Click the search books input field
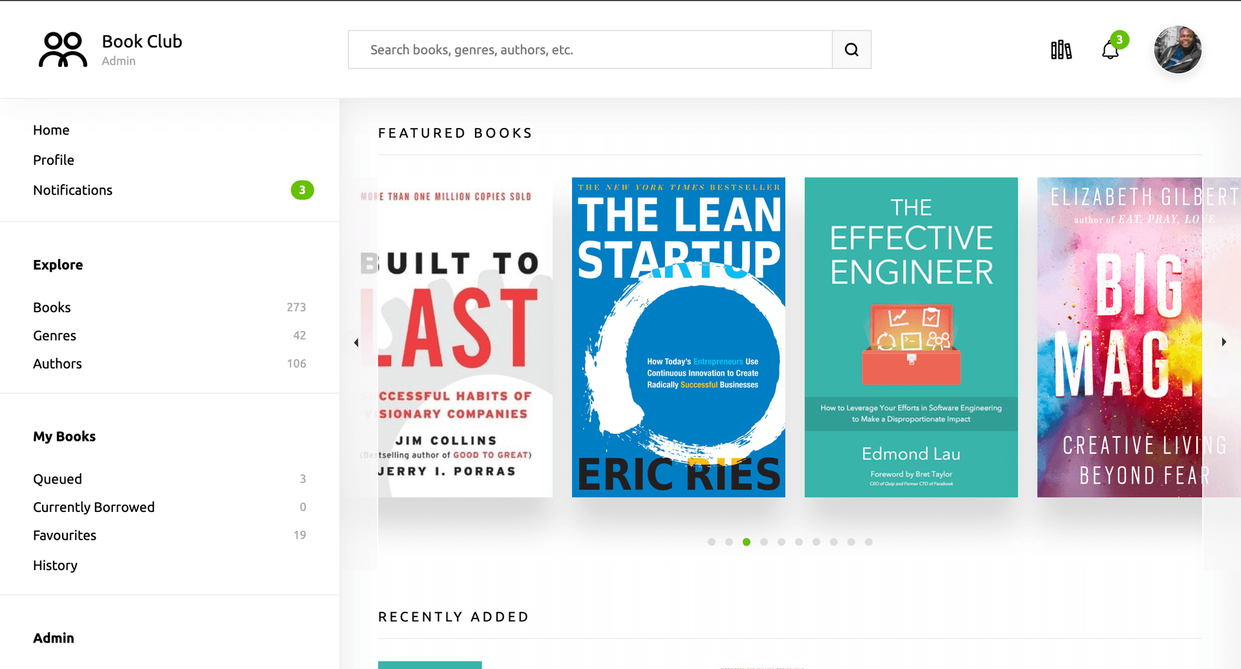 tap(589, 50)
